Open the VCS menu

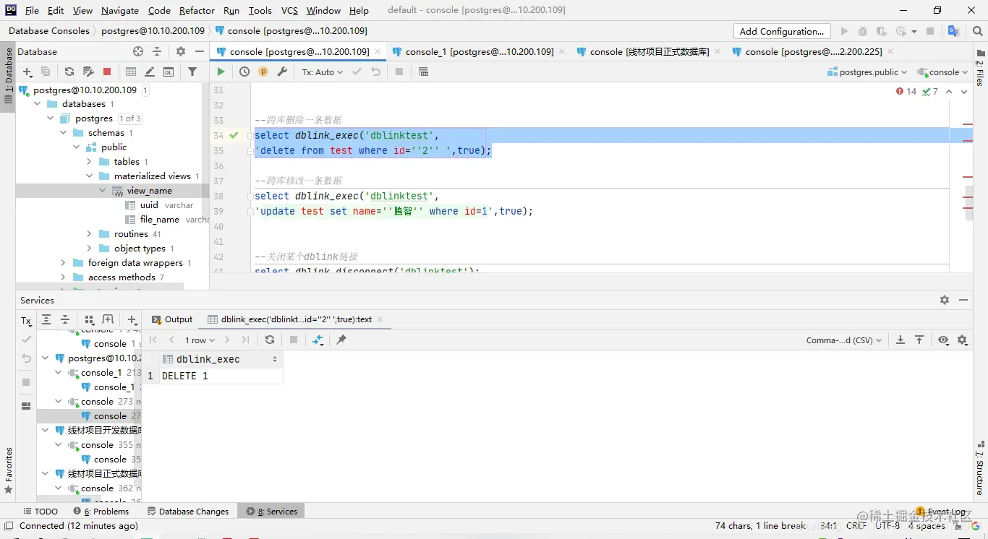289,10
